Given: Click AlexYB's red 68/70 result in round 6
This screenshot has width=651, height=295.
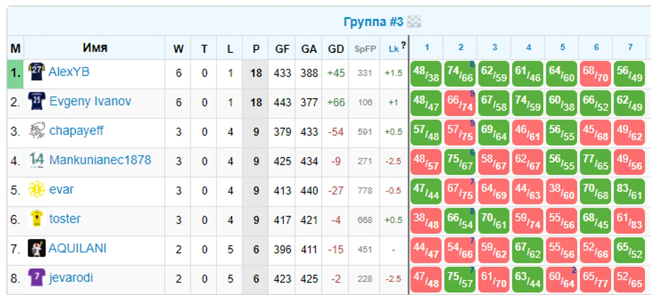Looking at the screenshot, I should pyautogui.click(x=595, y=74).
